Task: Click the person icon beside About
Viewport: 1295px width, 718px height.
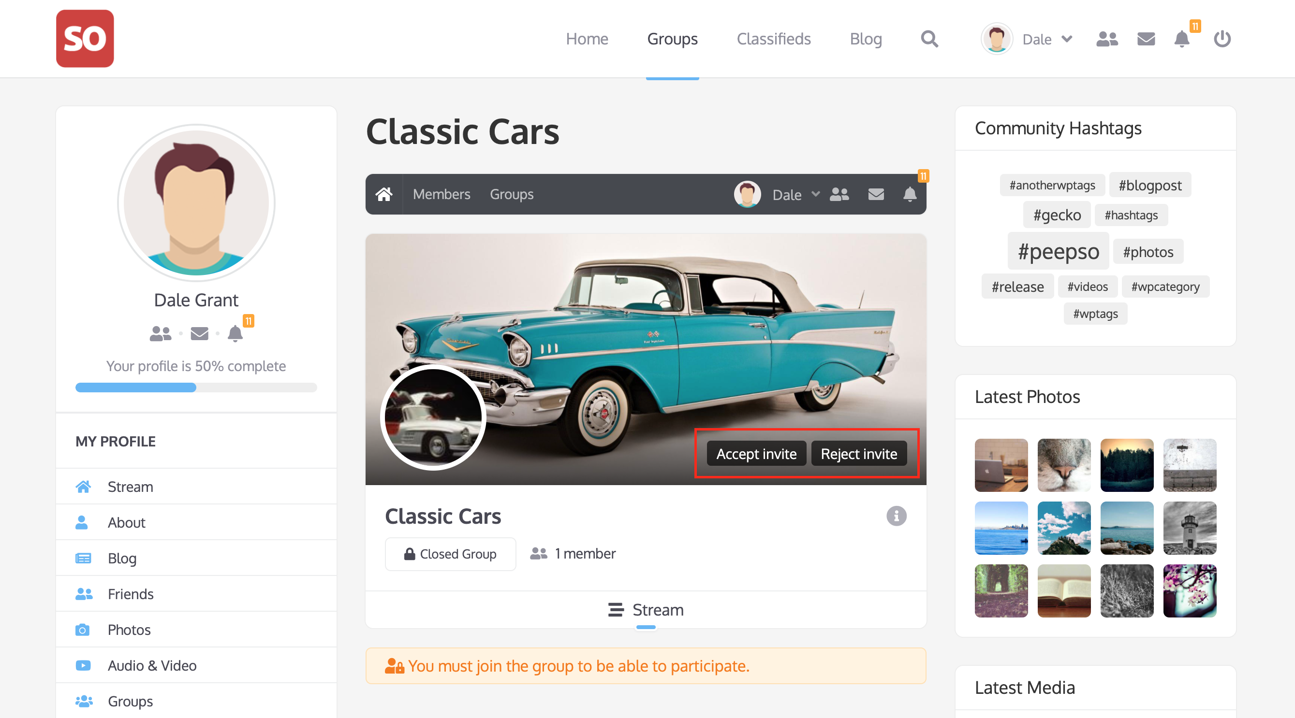Action: coord(81,522)
